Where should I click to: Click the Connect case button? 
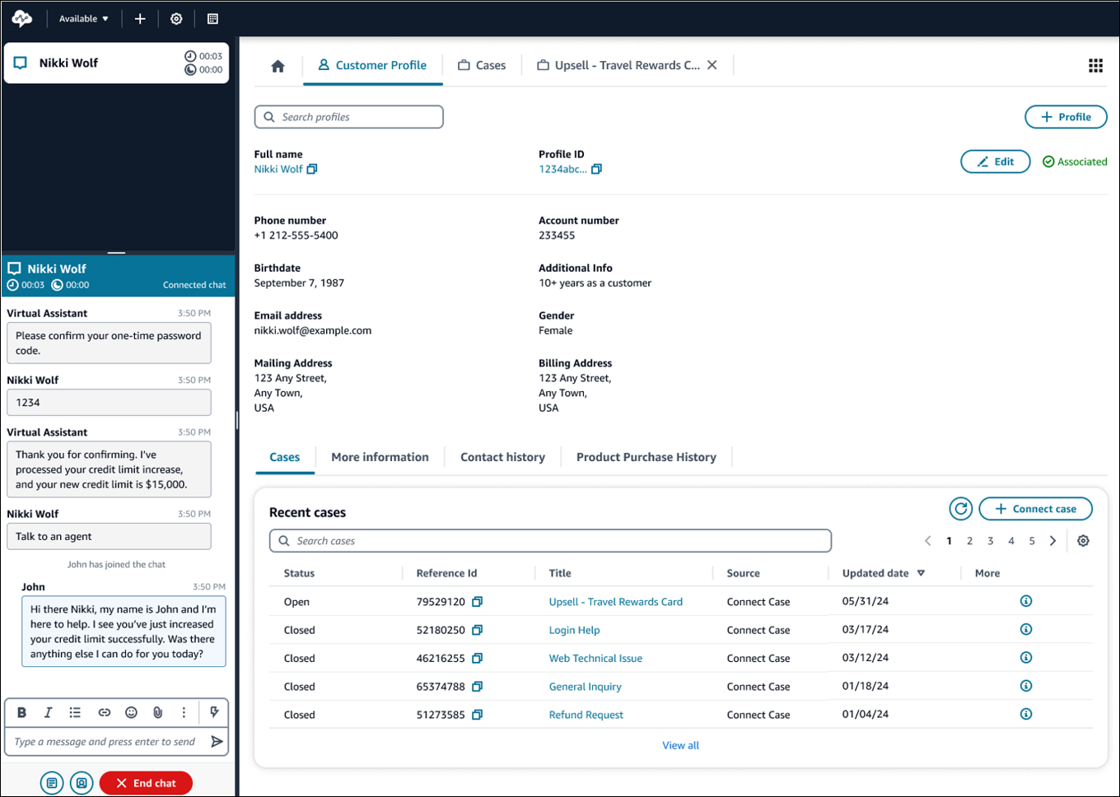(x=1035, y=509)
